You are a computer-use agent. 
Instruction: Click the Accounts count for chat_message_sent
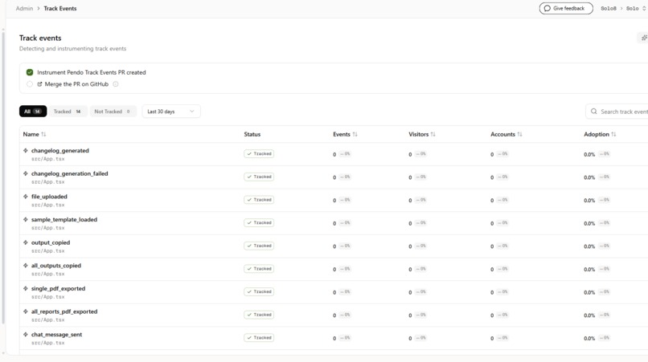click(x=492, y=339)
